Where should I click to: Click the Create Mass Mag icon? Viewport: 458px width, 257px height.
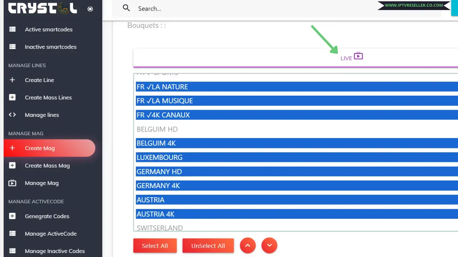(x=12, y=166)
